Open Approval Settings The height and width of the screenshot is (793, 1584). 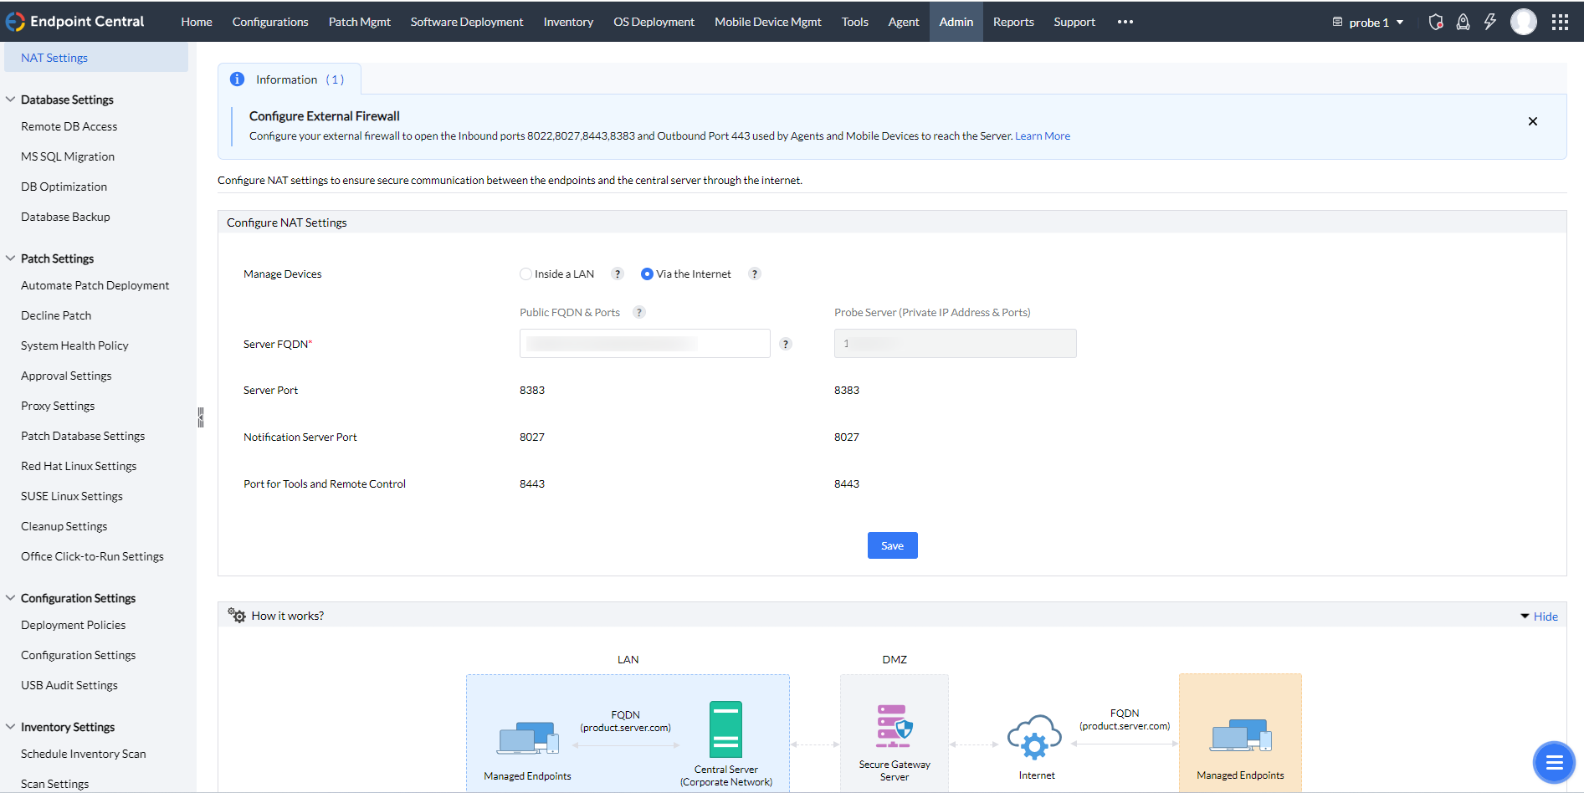pyautogui.click(x=66, y=376)
